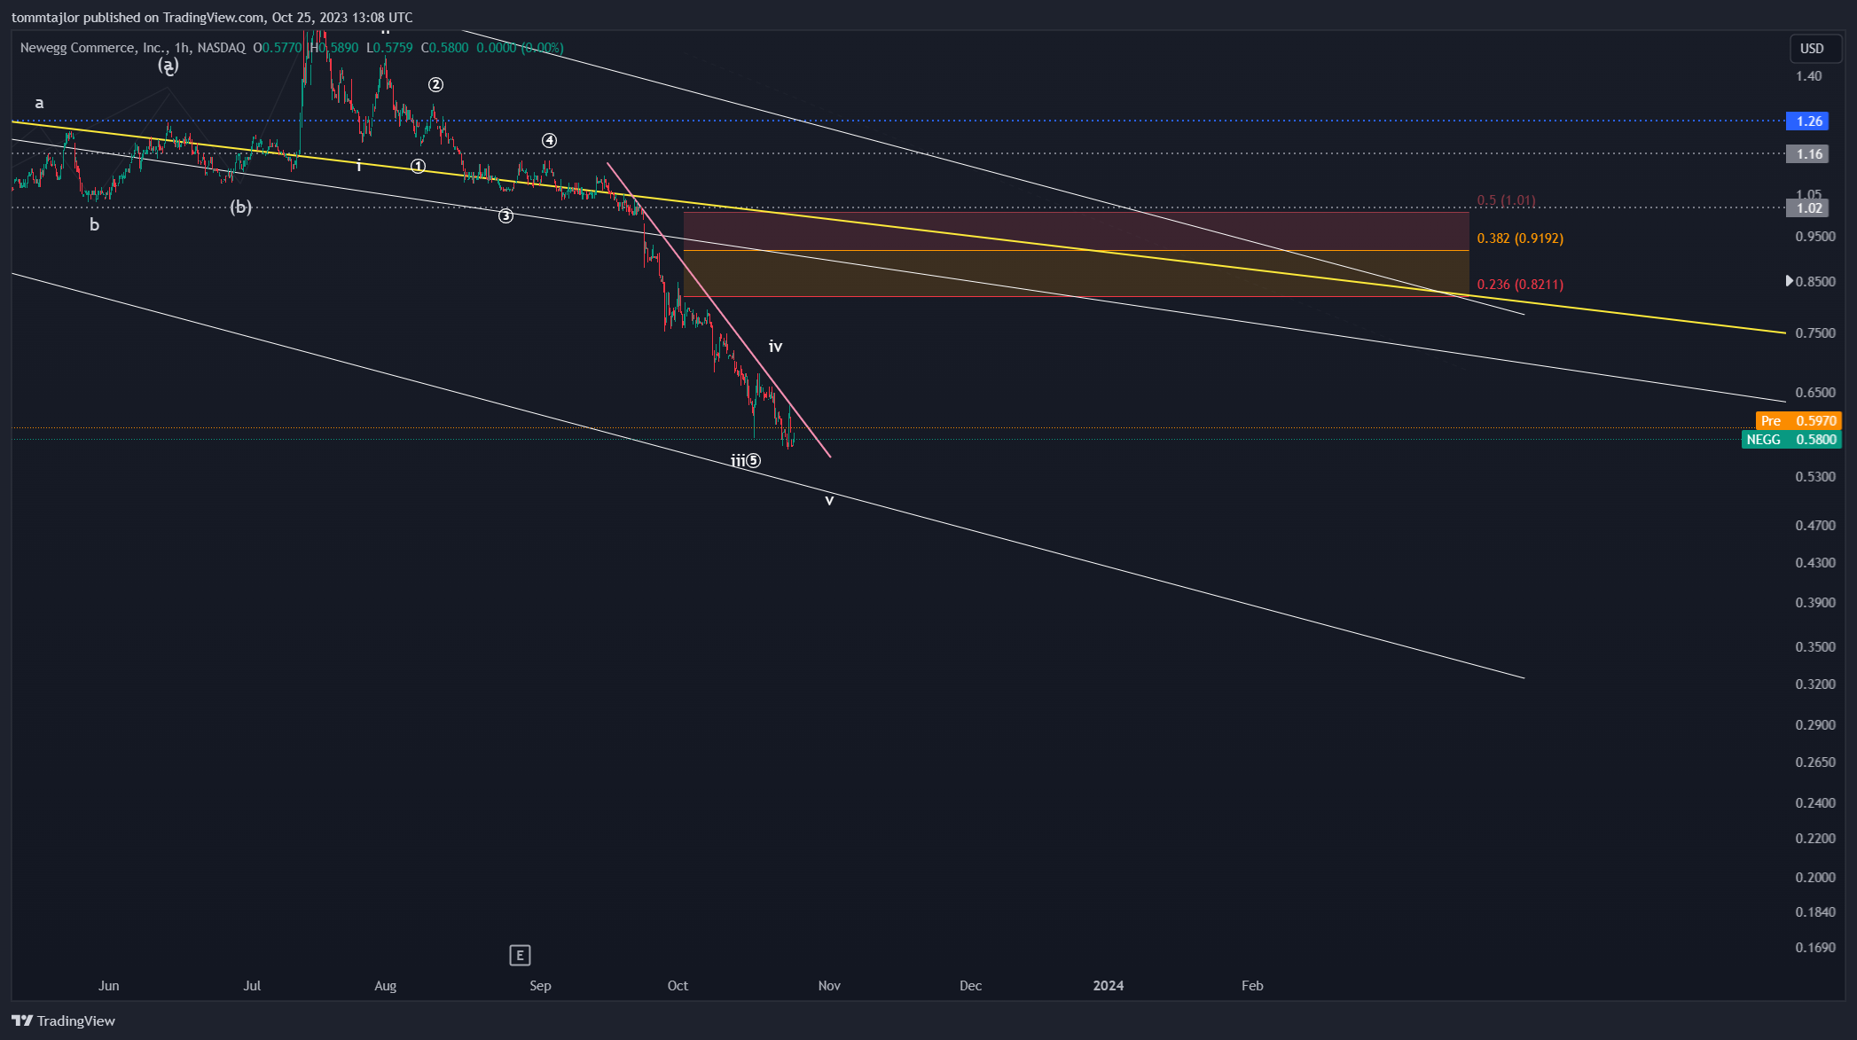Viewport: 1857px width, 1040px height.
Task: Click the 0.5 (1.01) Fibonacci label
Action: coord(1506,200)
